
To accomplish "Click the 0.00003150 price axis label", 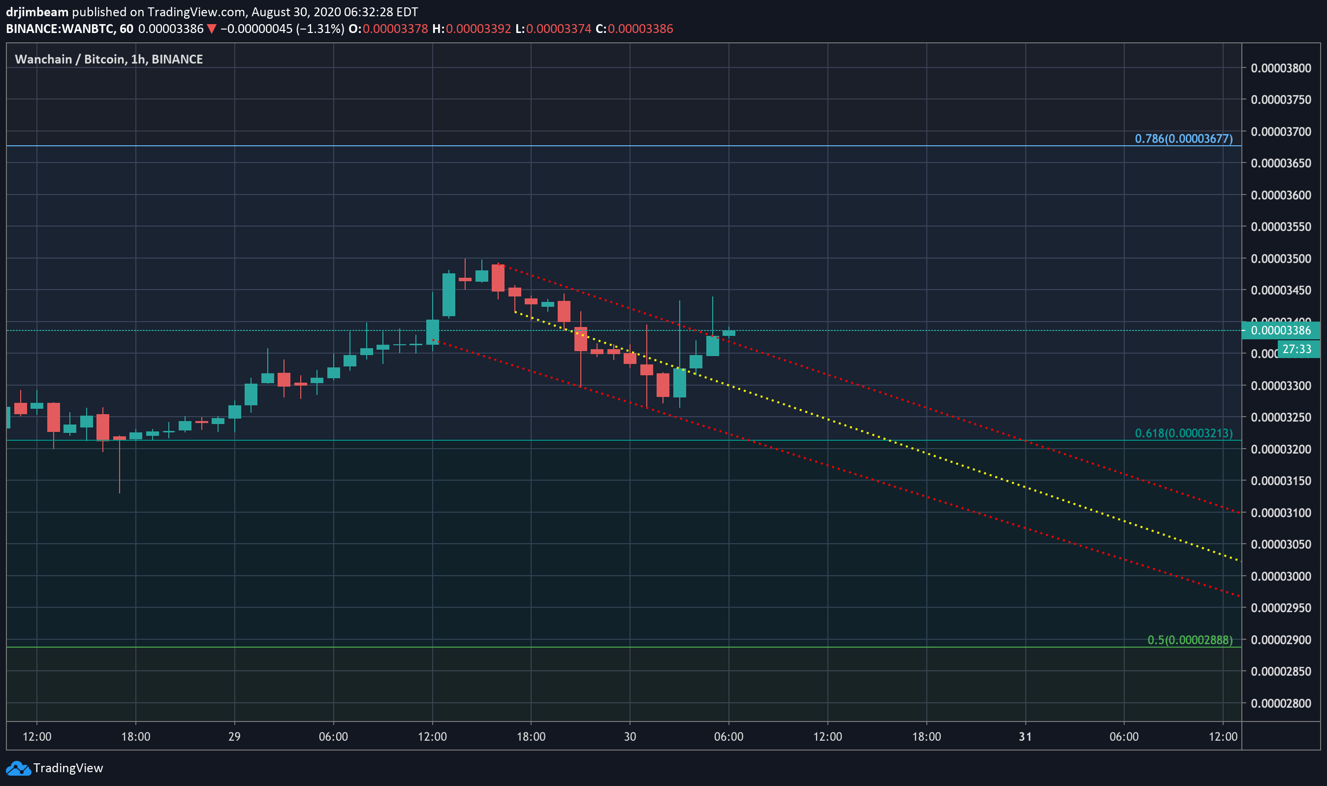I will [1281, 481].
